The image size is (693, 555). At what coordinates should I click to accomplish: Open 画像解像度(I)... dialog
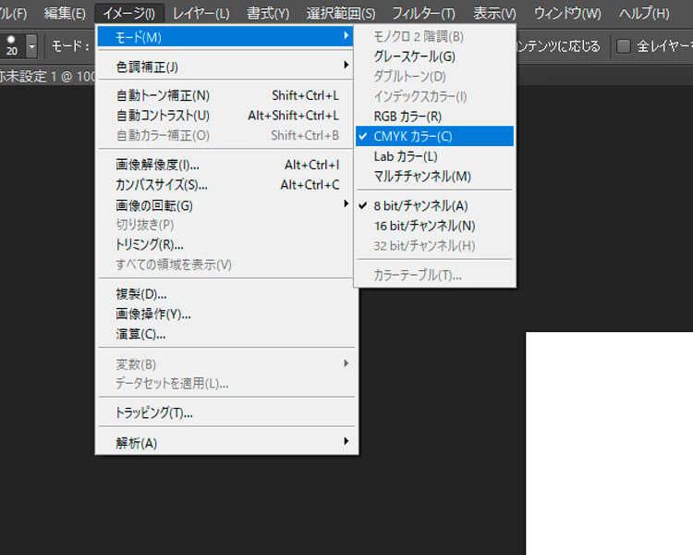click(157, 165)
